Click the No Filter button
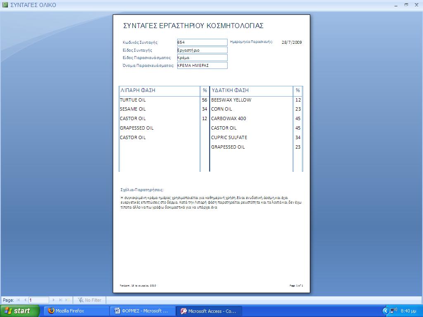423x317 pixels. pyautogui.click(x=89, y=300)
